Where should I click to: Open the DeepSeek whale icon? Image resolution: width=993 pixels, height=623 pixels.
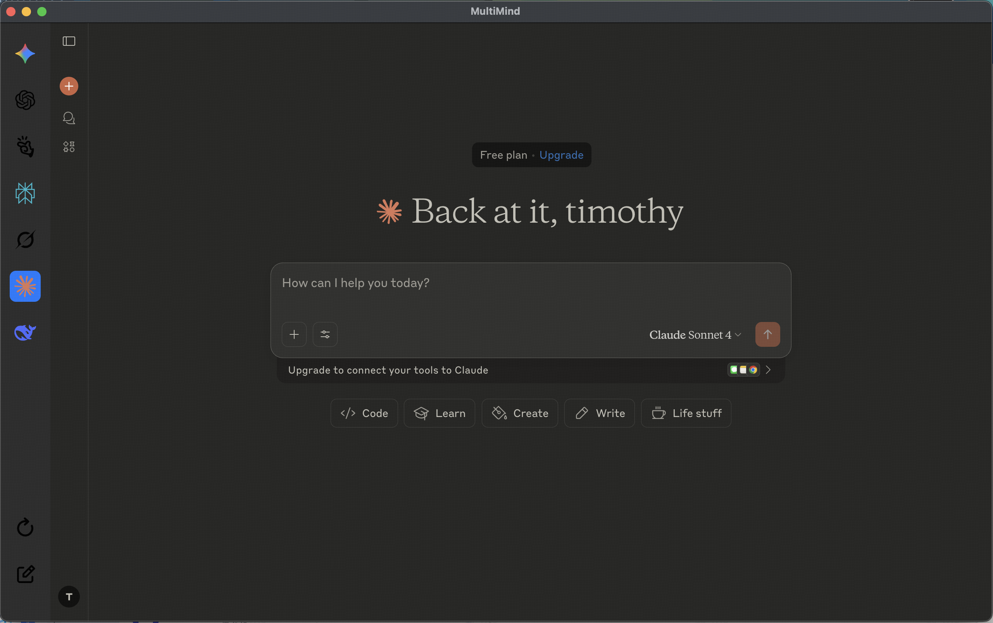[25, 332]
